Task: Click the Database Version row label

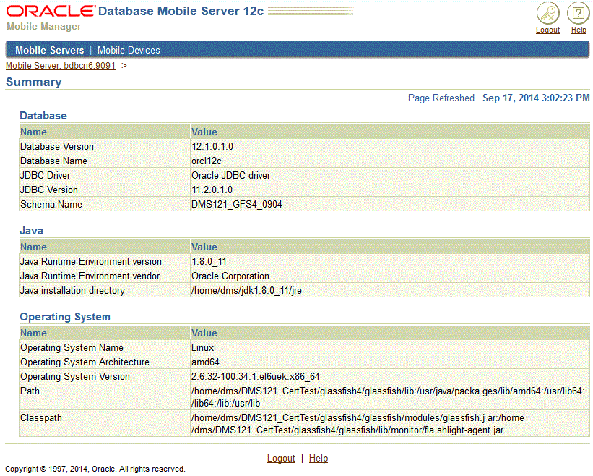Action: pos(57,147)
